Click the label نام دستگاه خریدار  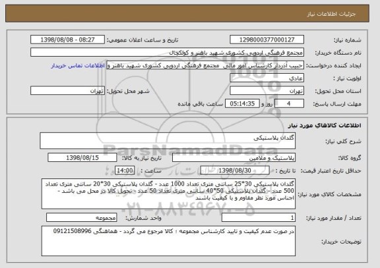point(338,53)
